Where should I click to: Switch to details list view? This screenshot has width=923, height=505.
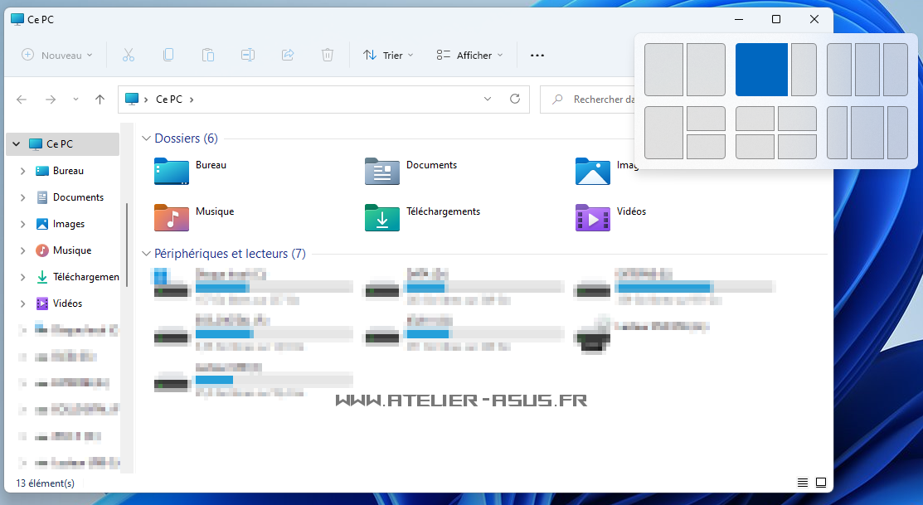pos(802,483)
